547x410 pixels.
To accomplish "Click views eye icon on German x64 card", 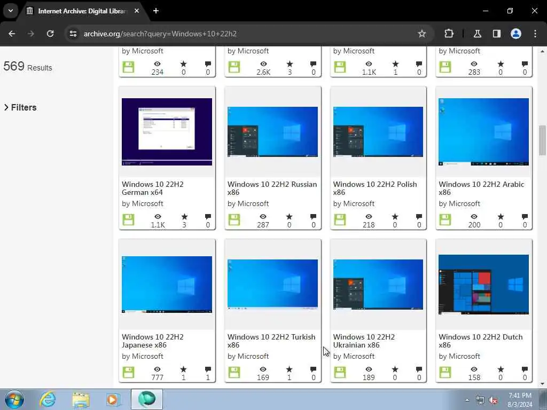I will pyautogui.click(x=158, y=217).
